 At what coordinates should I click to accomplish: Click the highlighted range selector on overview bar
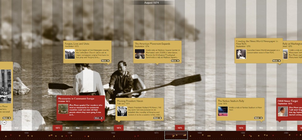(x=176, y=135)
